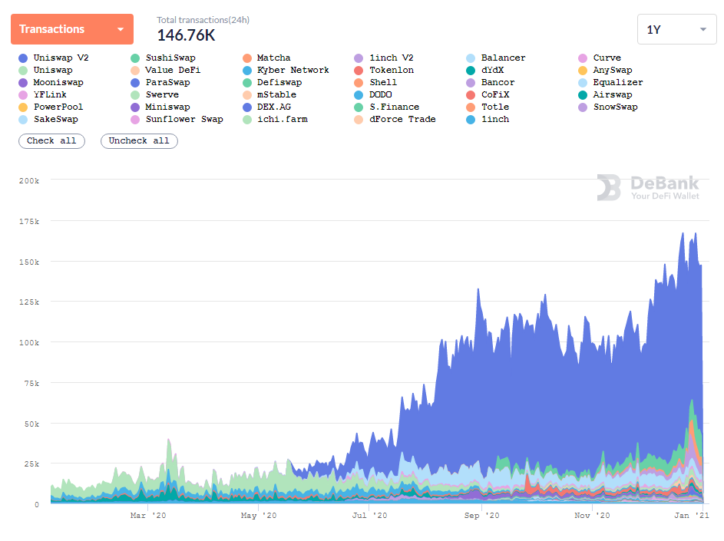Click the 25k y-axis label

[x=31, y=463]
